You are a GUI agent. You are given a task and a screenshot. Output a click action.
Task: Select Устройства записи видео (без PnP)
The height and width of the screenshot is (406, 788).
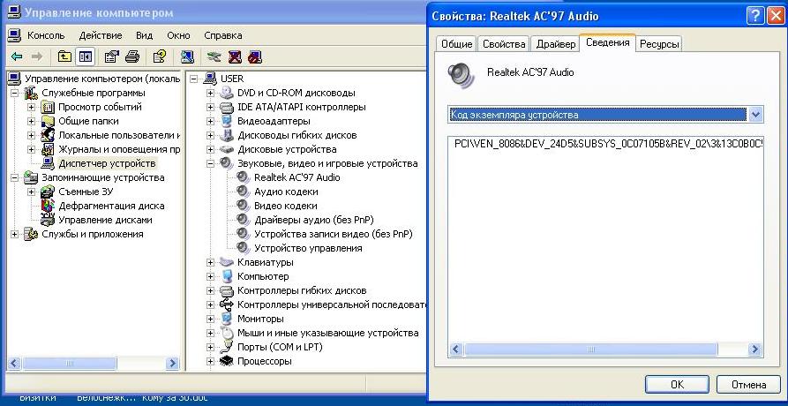pyautogui.click(x=334, y=234)
